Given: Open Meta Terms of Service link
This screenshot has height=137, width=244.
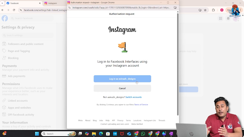Looking at the screenshot, I should click(x=141, y=105).
